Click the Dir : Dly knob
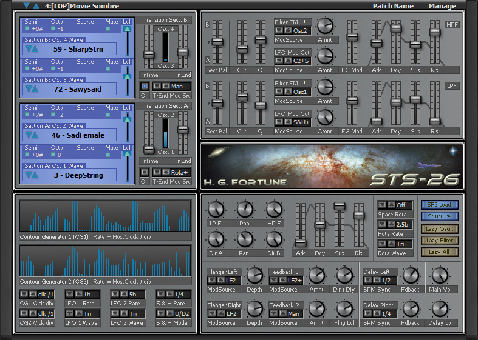This screenshot has width=478, height=340. click(x=344, y=276)
